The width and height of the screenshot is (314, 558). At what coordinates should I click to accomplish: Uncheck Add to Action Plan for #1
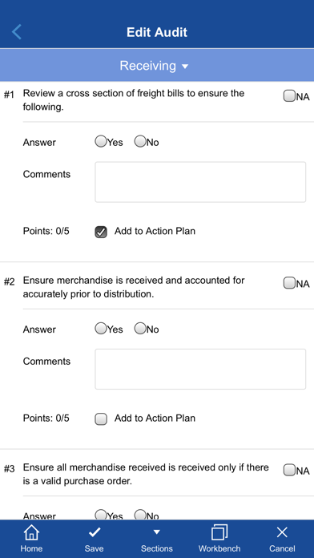[x=101, y=232]
